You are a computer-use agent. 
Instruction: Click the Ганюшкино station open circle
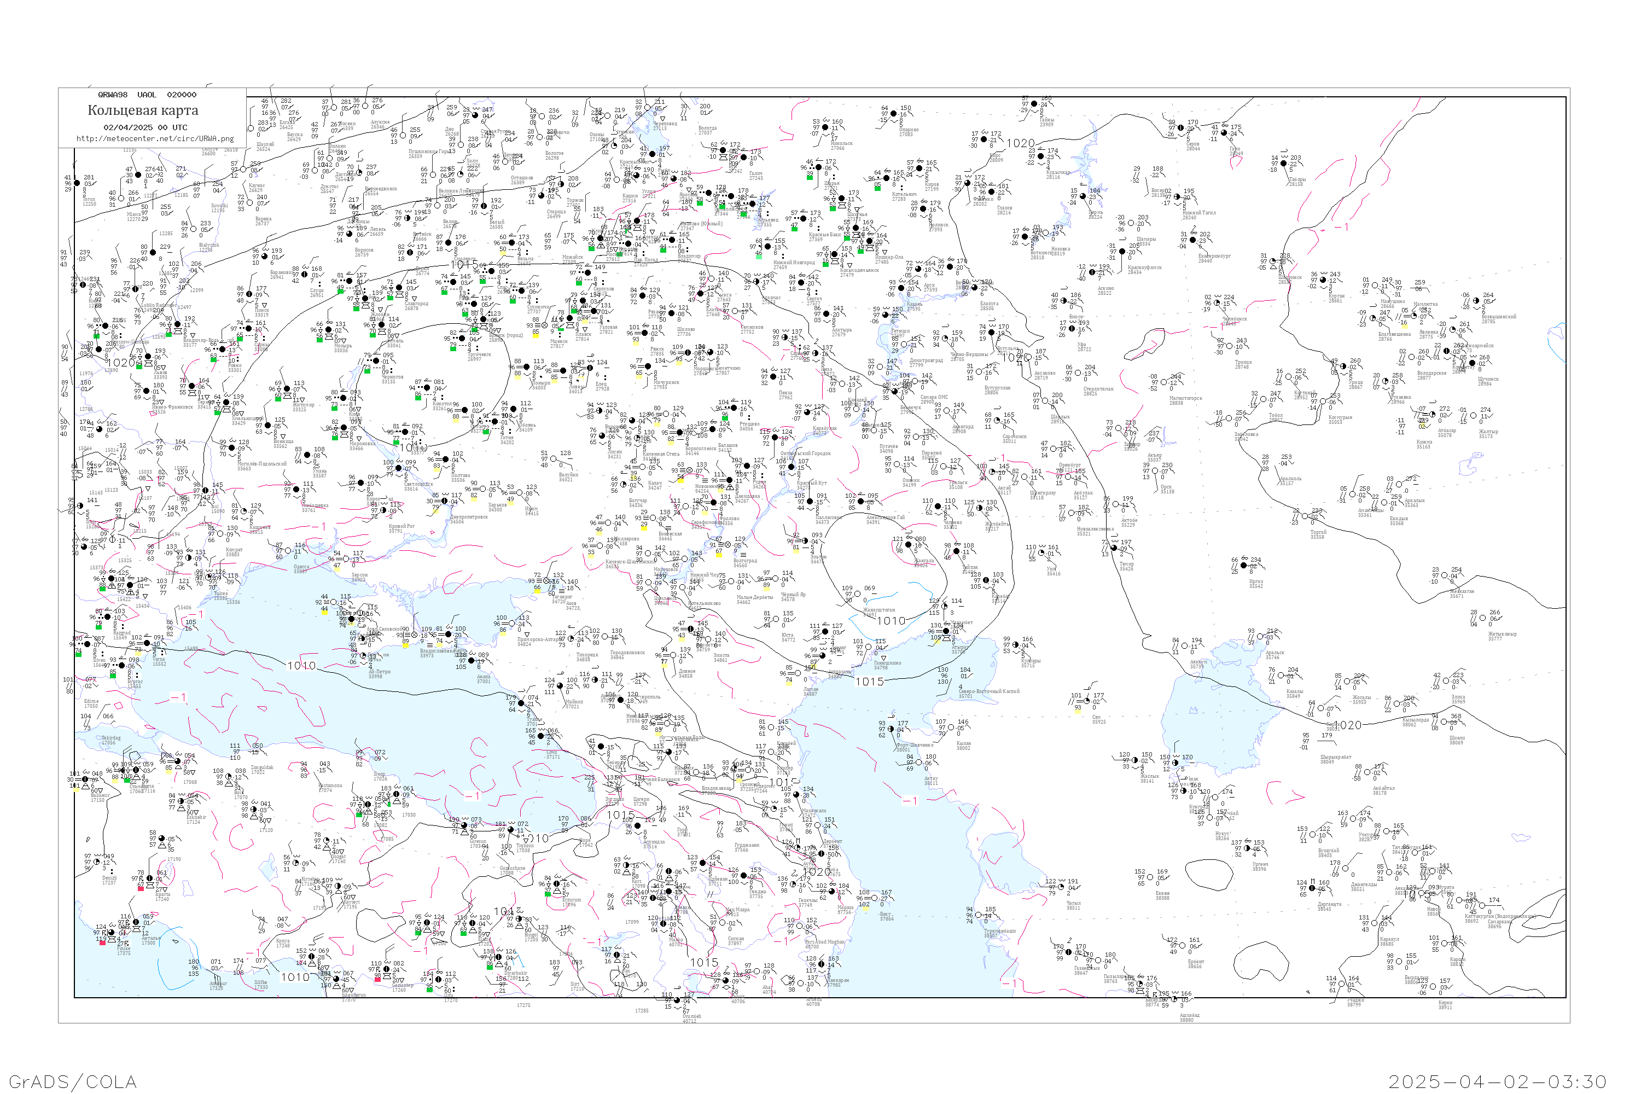click(869, 648)
